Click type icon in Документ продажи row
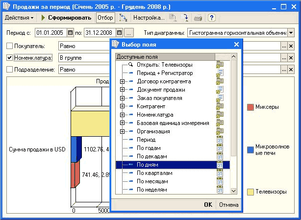This screenshot has height=220, width=301. (220, 90)
